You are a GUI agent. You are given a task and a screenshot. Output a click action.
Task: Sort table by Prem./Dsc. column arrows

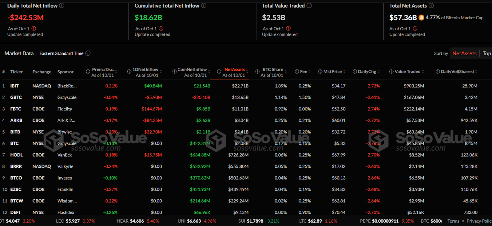point(116,72)
